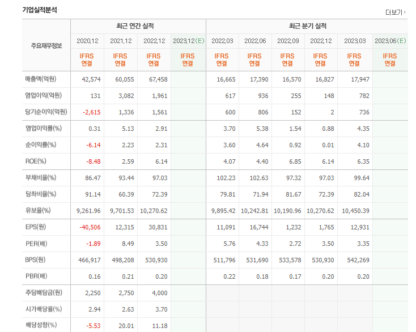The width and height of the screenshot is (416, 332).
Task: Select the 영업이익률(%) row label
Action: click(x=44, y=129)
